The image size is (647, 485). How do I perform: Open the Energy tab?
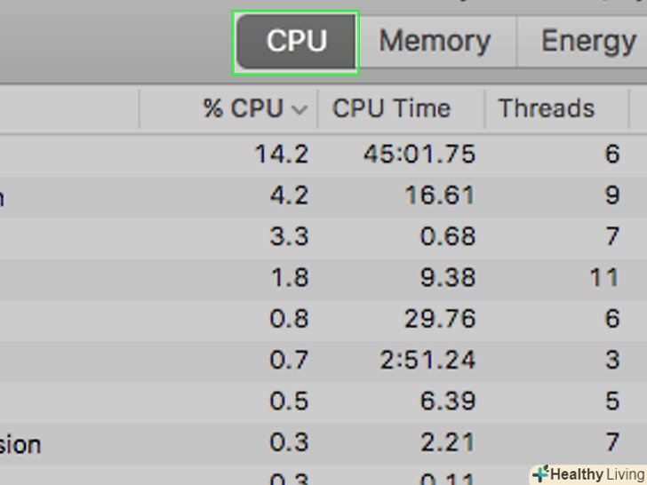click(x=587, y=42)
